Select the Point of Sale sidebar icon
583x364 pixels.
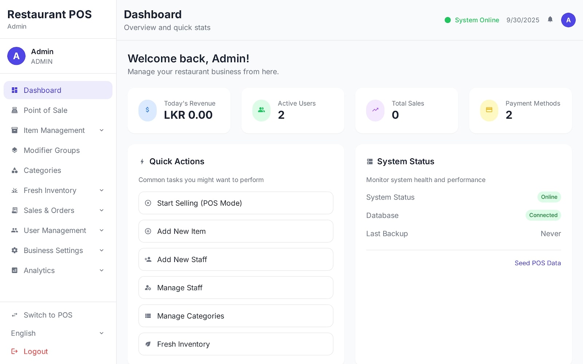pyautogui.click(x=15, y=110)
